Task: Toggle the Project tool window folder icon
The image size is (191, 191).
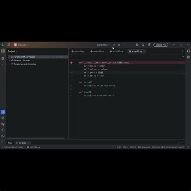Action: tap(3, 51)
